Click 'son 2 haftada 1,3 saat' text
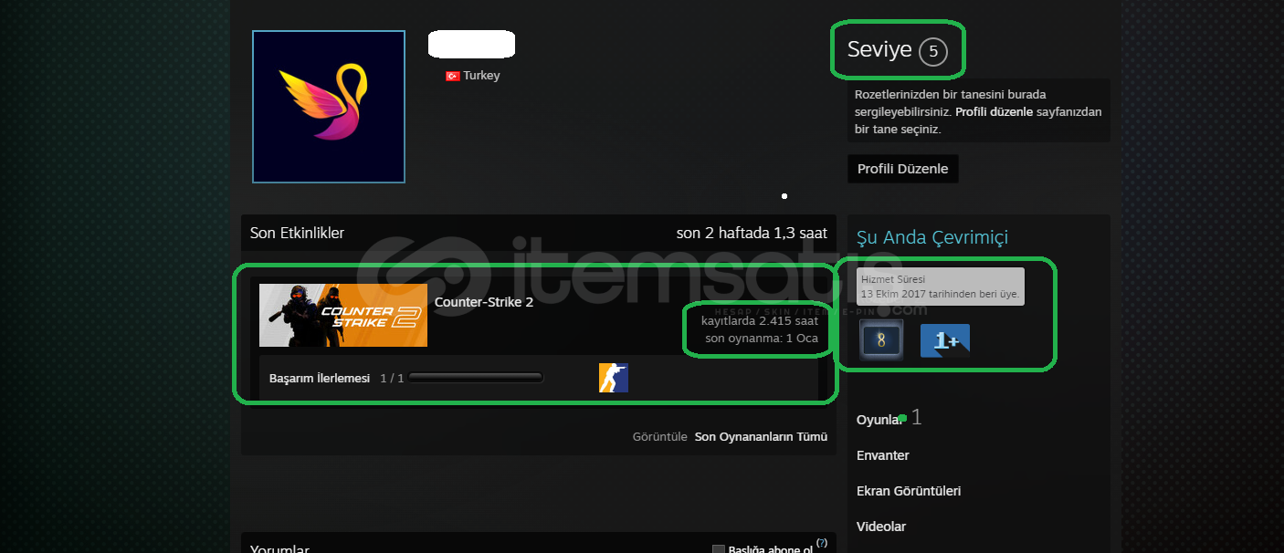1284x553 pixels. click(752, 234)
